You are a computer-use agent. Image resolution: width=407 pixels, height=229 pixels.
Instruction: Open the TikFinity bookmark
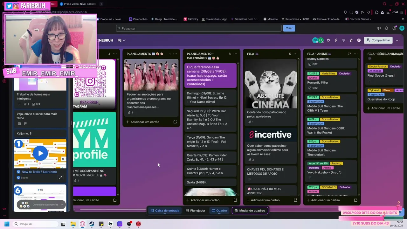[191, 19]
